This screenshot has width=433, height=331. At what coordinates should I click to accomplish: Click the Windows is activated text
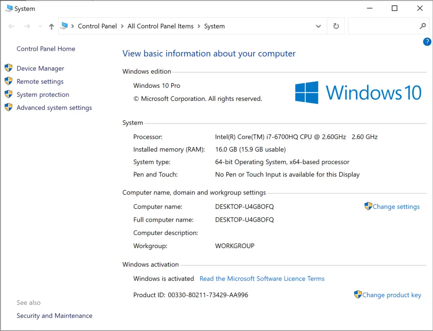pos(164,279)
